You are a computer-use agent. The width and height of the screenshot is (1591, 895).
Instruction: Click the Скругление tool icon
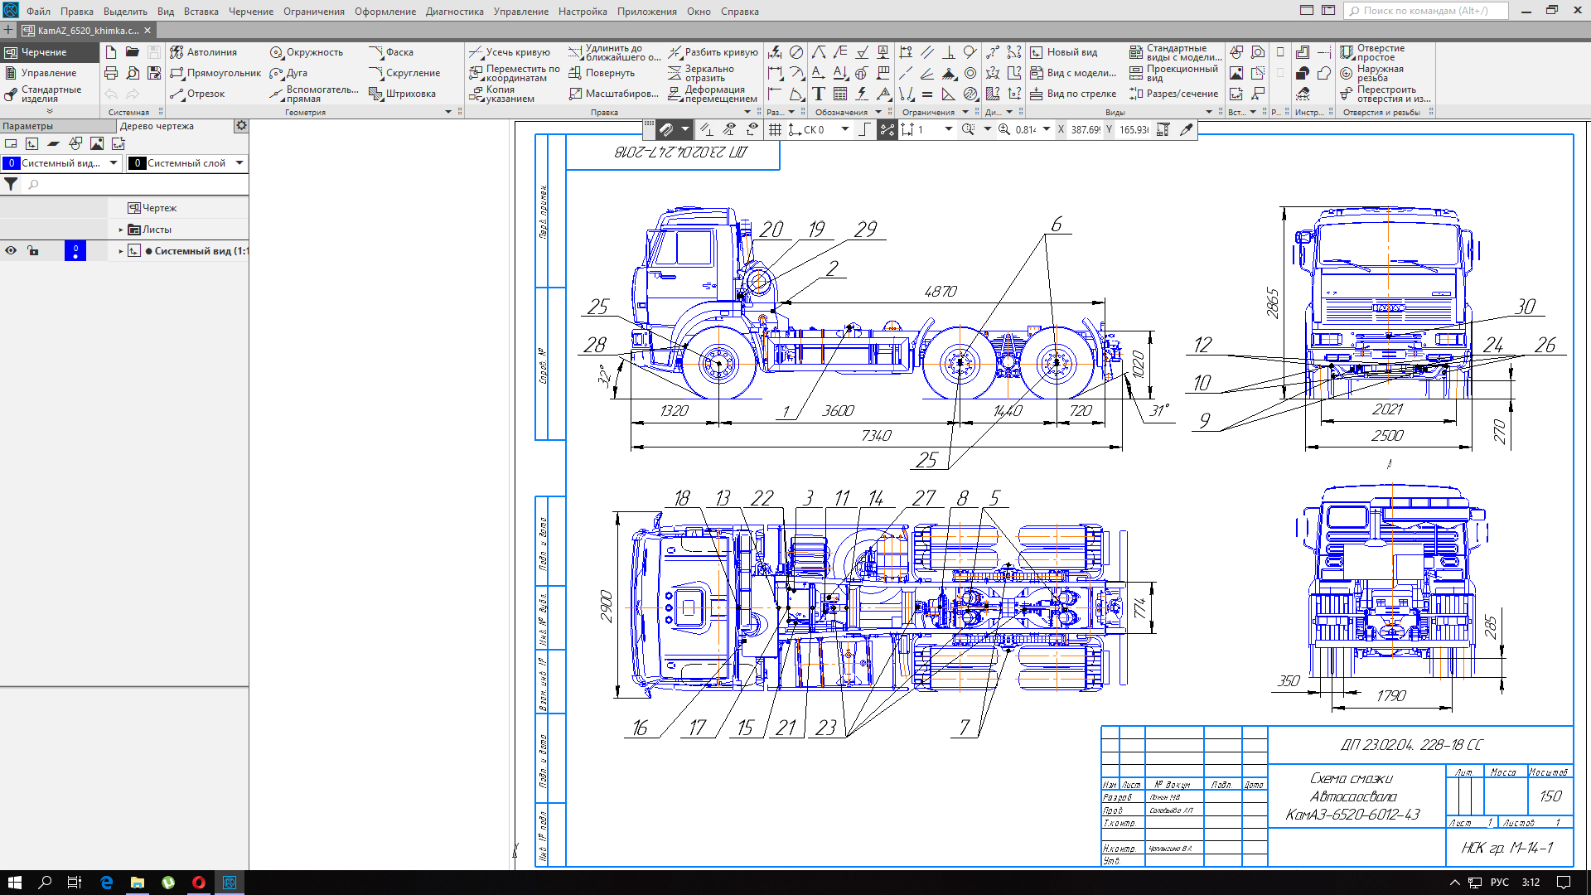[373, 72]
